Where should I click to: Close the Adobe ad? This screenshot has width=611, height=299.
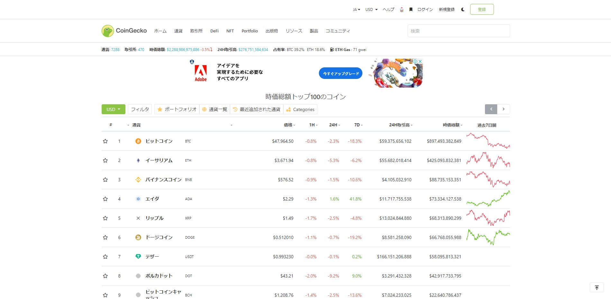coord(420,61)
